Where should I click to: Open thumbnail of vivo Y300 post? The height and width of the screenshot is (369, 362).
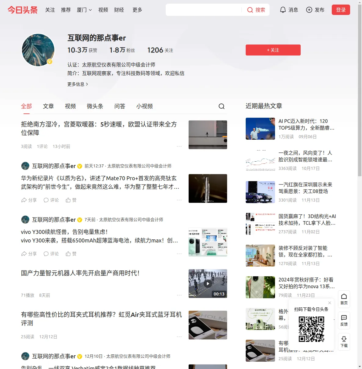(x=208, y=242)
